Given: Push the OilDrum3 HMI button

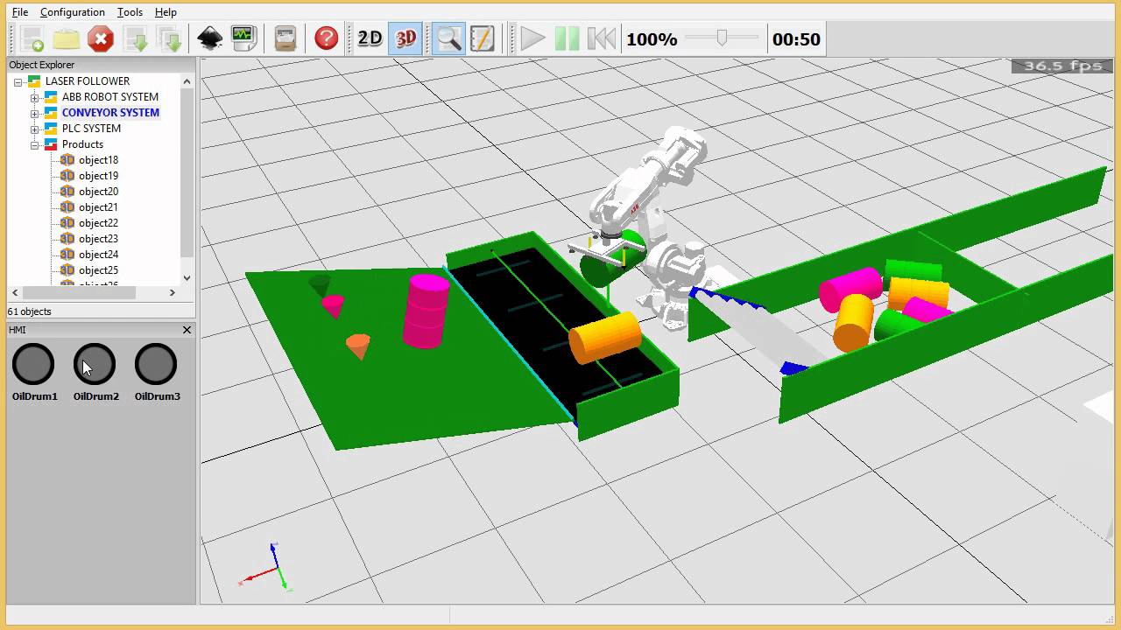Looking at the screenshot, I should coord(156,364).
